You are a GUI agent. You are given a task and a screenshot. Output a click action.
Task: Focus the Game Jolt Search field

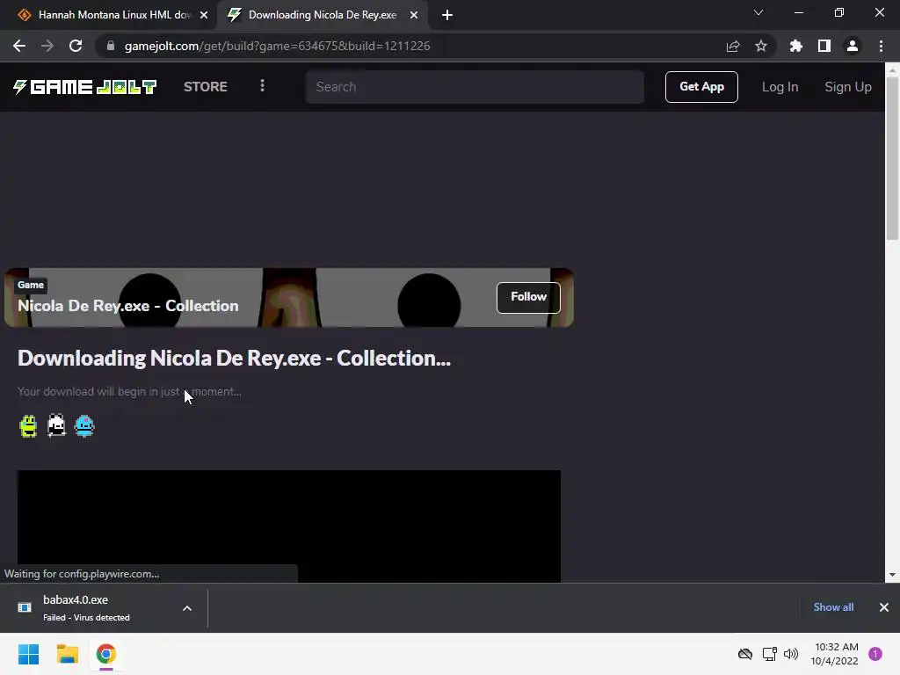pyautogui.click(x=475, y=87)
